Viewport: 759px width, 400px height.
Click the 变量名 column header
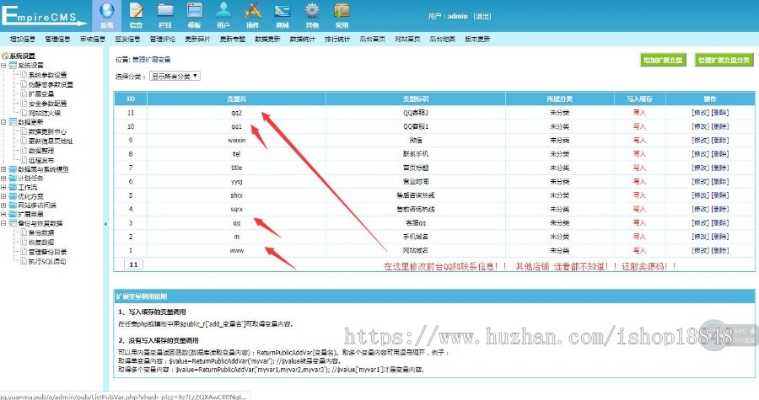coord(237,99)
